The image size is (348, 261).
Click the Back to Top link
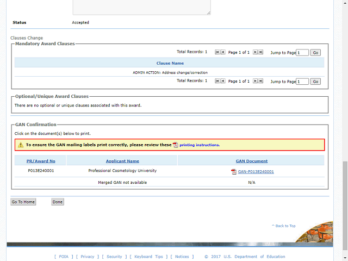click(x=284, y=226)
